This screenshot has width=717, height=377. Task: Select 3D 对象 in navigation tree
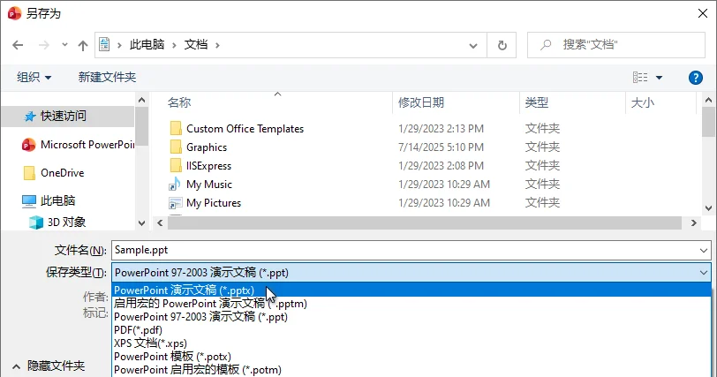coord(67,222)
